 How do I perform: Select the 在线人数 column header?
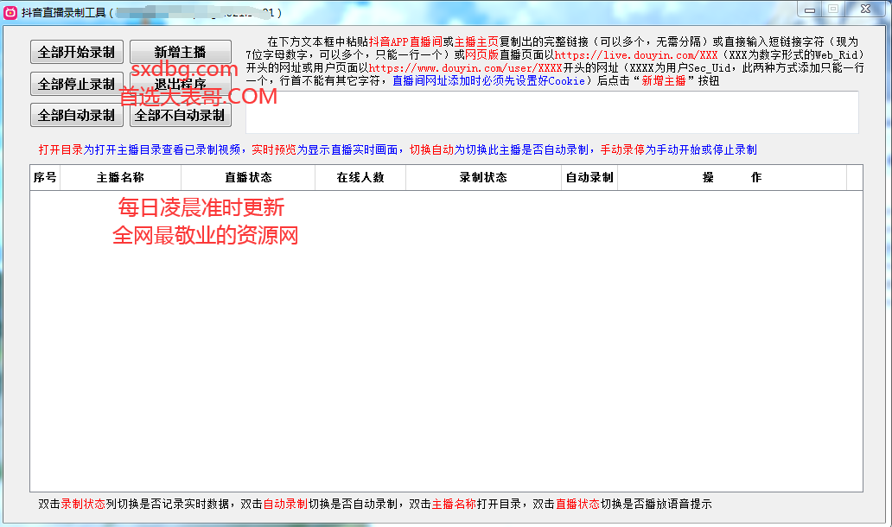coord(360,177)
